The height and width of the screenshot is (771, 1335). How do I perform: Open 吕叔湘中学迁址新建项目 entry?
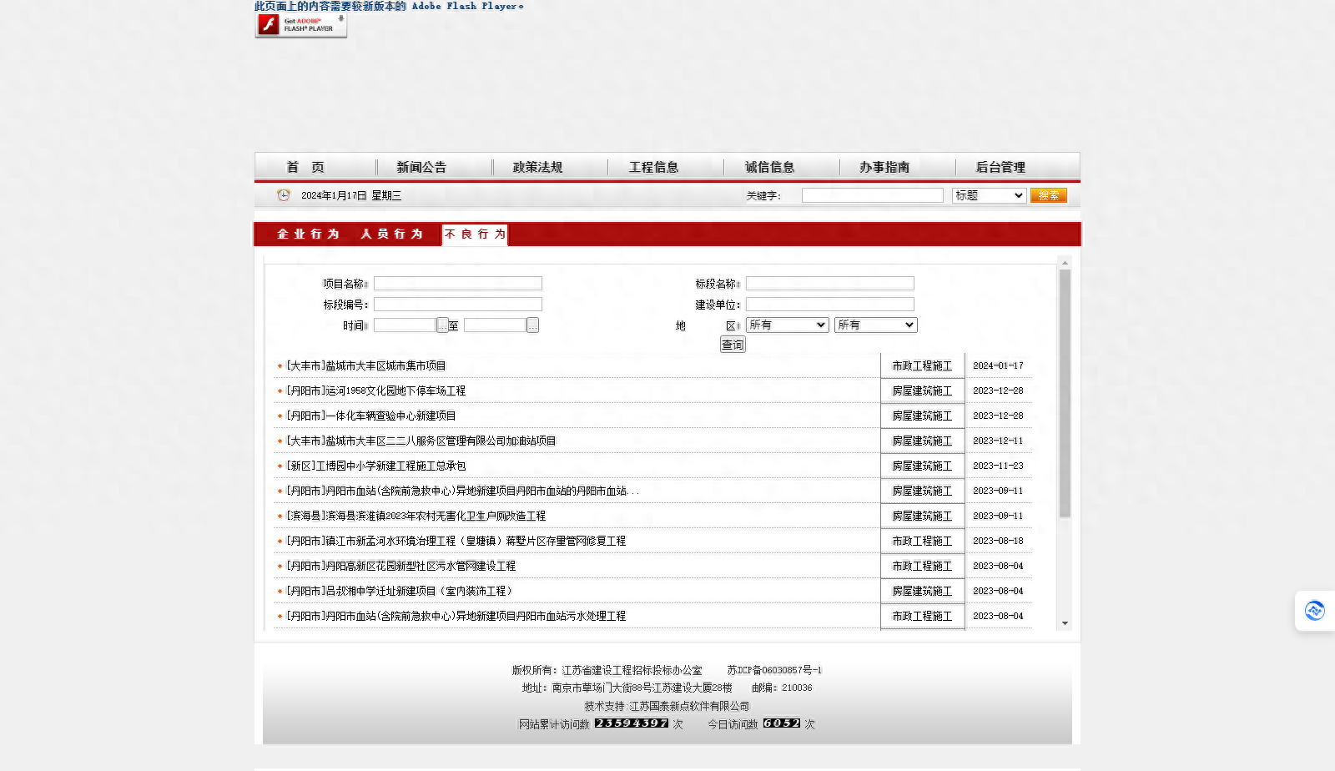pyautogui.click(x=400, y=591)
